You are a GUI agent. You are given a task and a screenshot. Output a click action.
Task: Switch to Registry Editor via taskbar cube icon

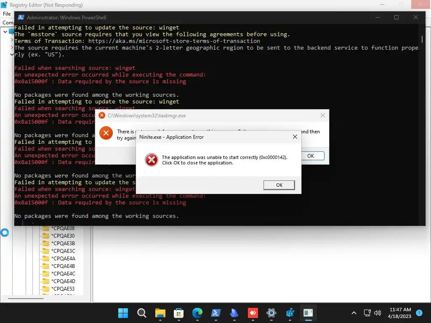(290, 313)
